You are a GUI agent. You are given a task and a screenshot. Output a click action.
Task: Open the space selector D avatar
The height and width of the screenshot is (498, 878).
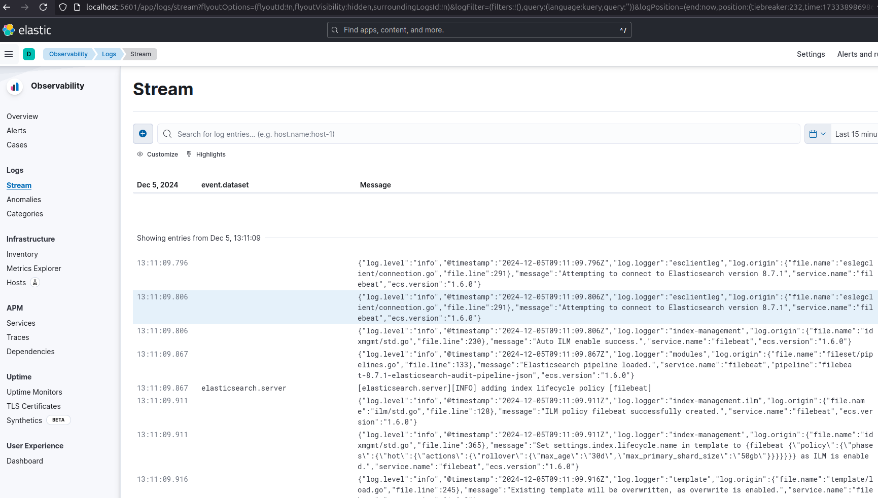coord(29,54)
